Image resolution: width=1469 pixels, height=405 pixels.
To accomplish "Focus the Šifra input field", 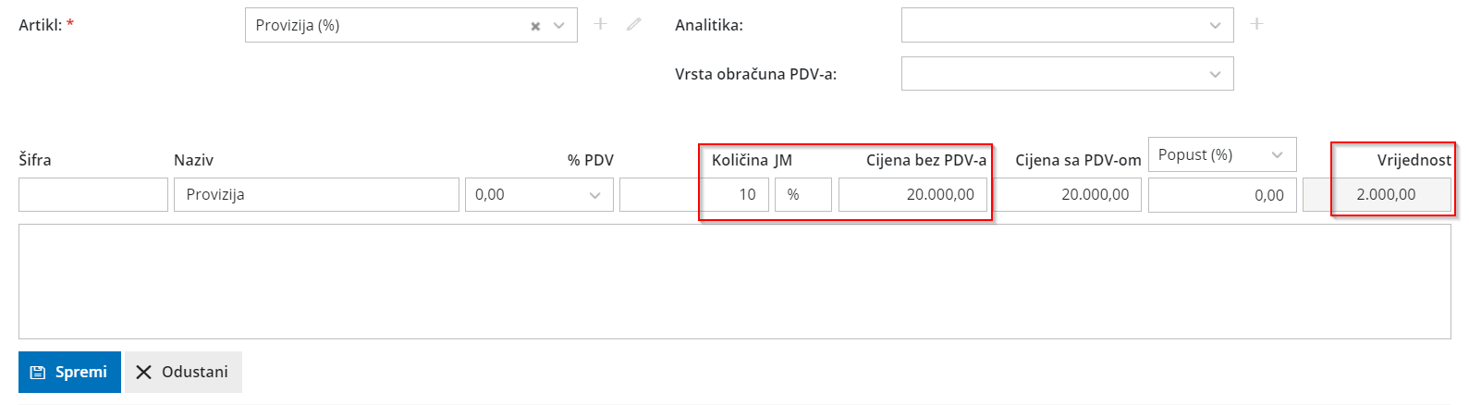I will [x=93, y=194].
